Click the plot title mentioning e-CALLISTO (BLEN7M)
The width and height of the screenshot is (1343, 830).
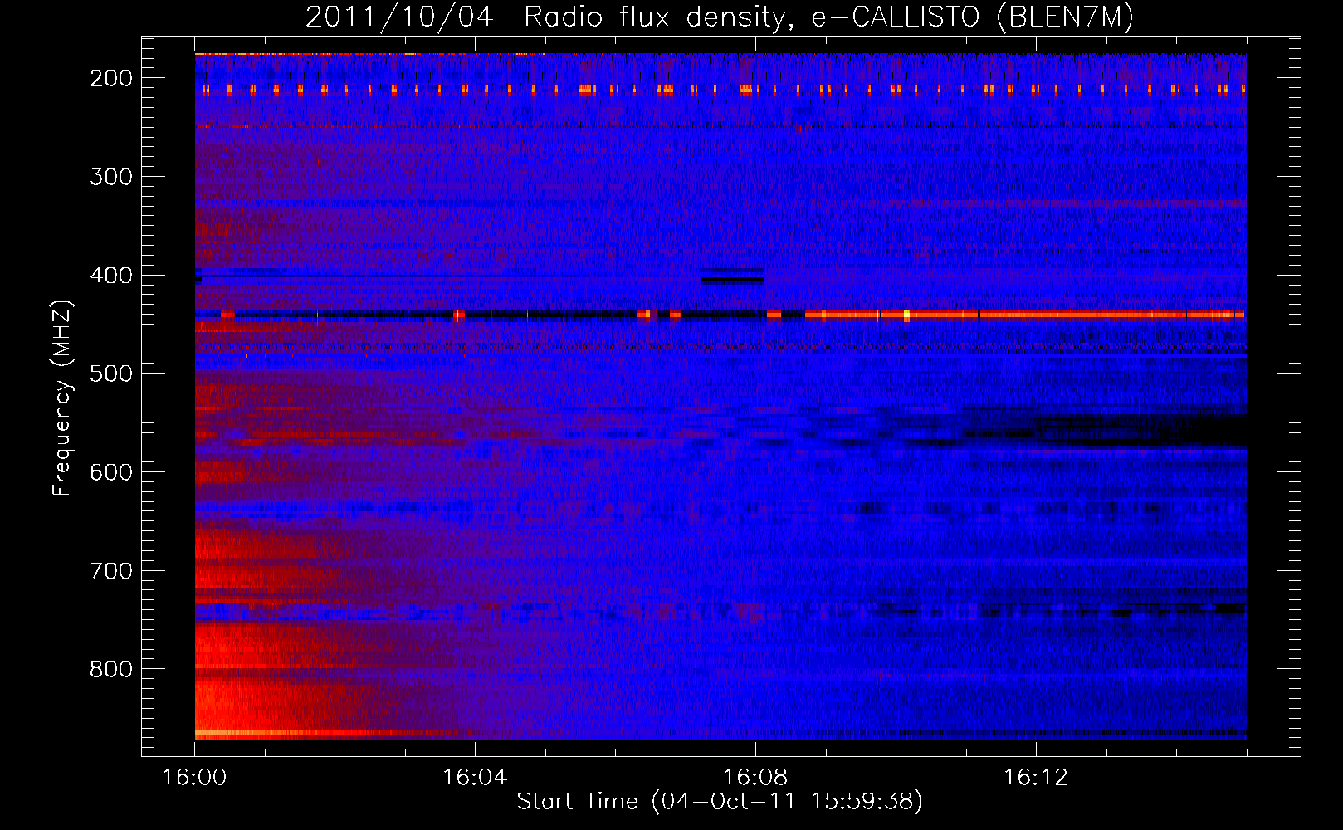720,17
